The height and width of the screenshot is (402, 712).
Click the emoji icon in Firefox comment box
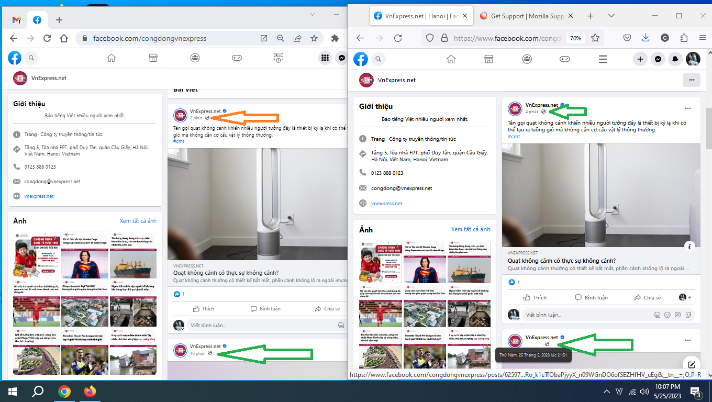(667, 315)
